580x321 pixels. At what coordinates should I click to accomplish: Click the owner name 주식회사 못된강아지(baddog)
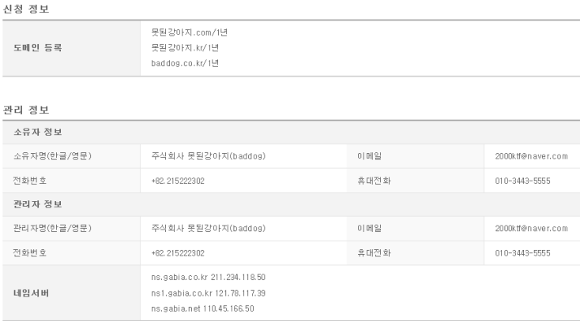point(209,156)
